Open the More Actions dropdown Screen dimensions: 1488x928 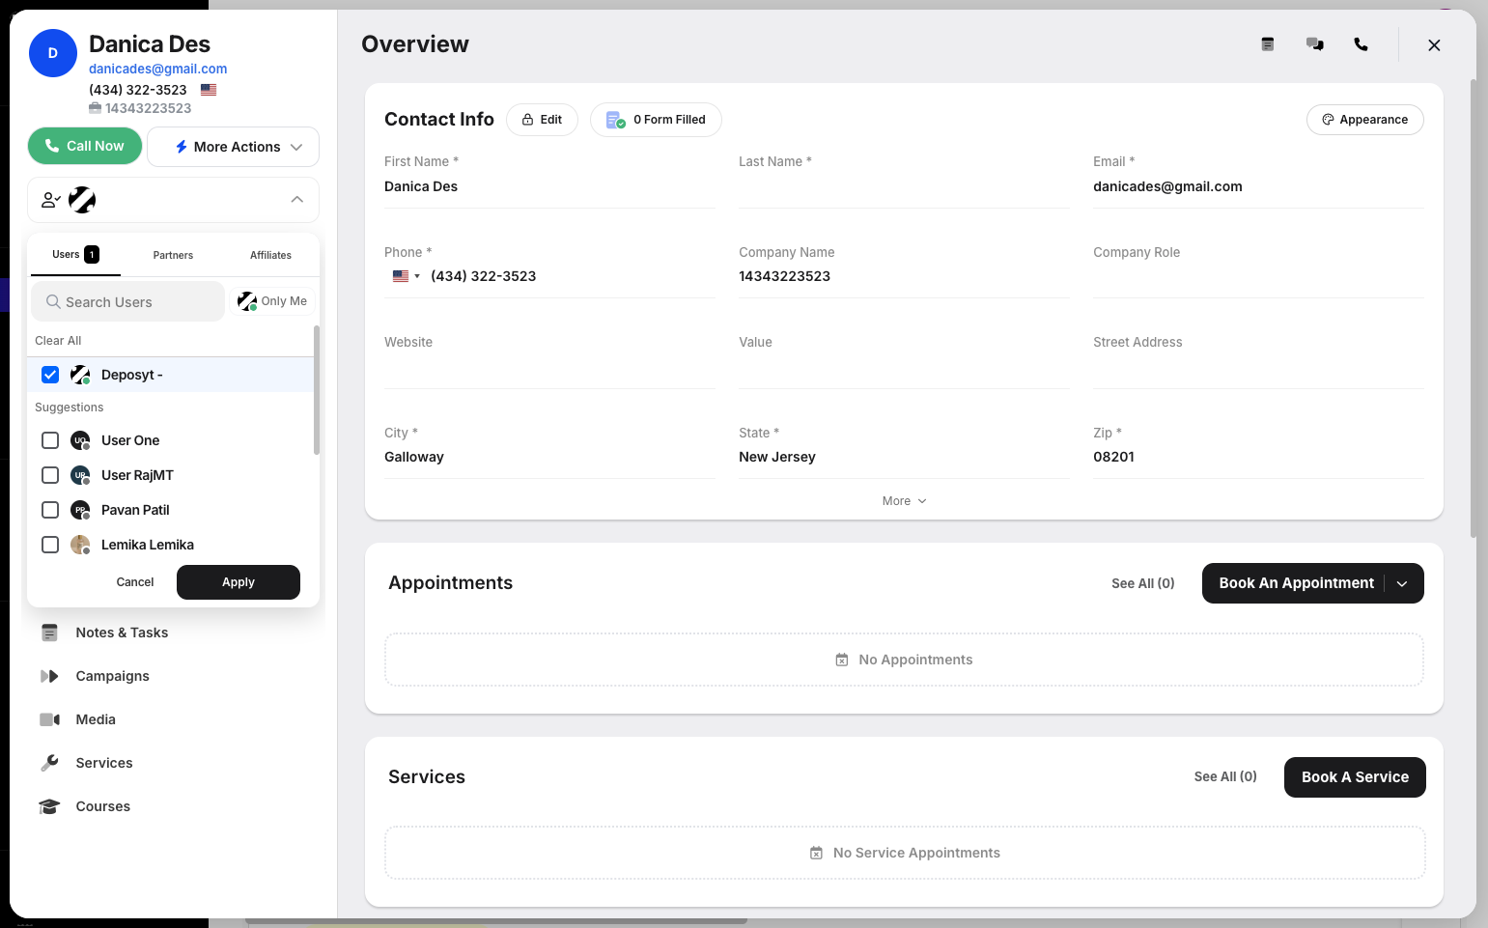click(x=233, y=147)
